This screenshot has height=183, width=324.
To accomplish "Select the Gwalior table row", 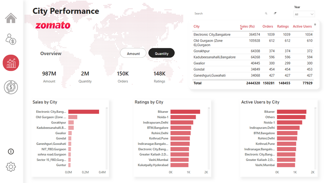I will coord(253,63).
